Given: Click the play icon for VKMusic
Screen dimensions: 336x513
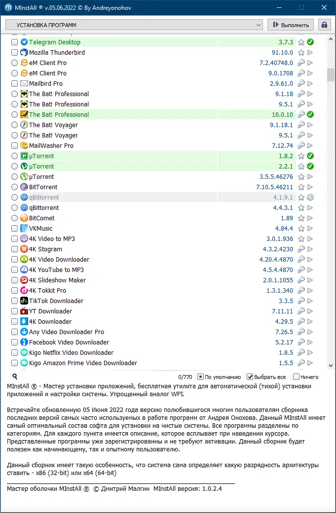Looking at the screenshot, I should coord(310,229).
